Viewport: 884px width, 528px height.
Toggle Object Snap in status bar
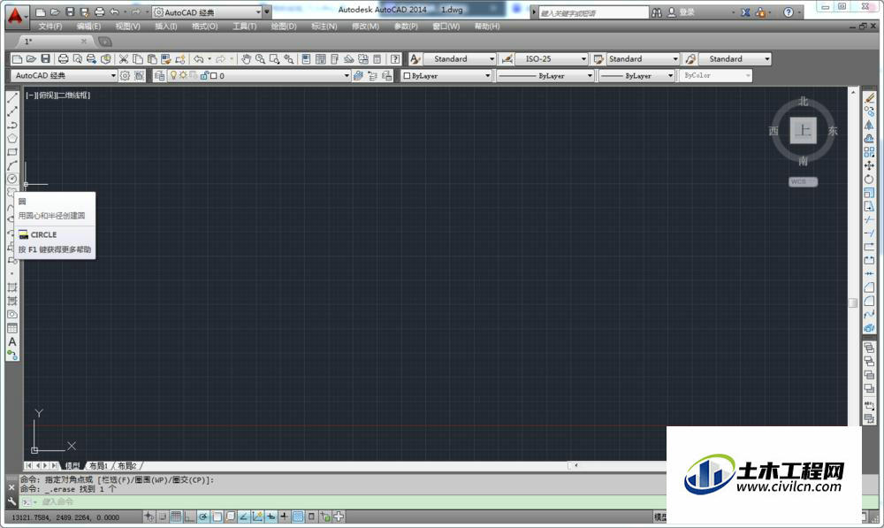click(217, 517)
